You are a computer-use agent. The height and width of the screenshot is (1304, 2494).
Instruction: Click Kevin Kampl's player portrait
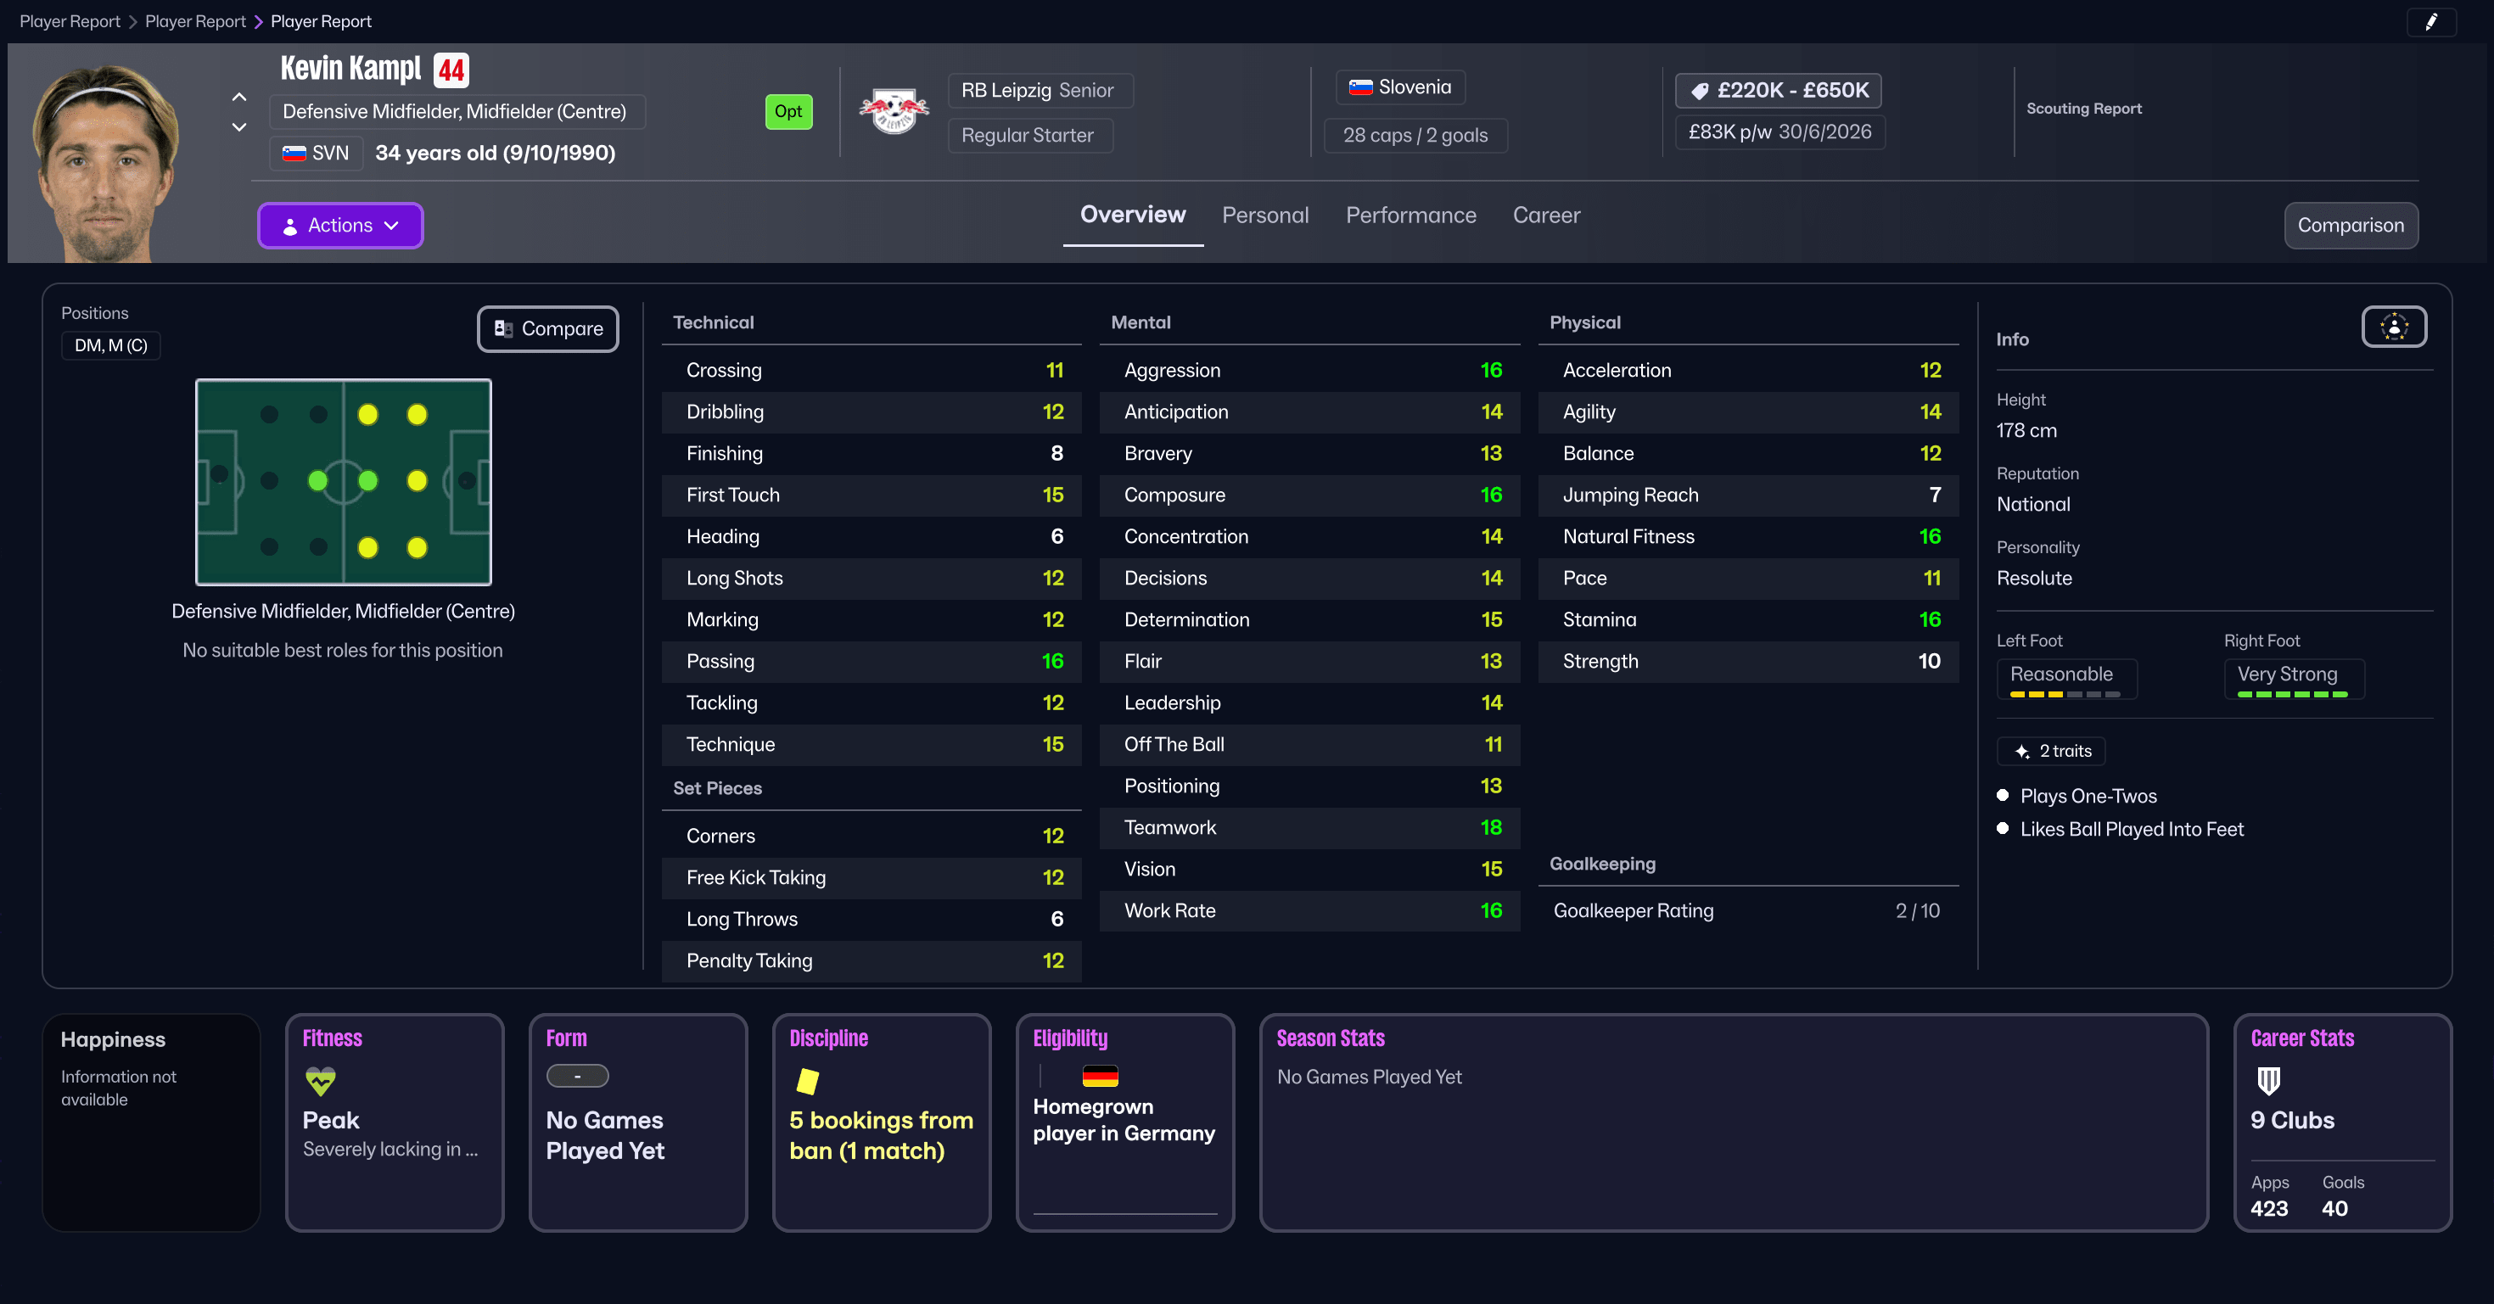(107, 160)
